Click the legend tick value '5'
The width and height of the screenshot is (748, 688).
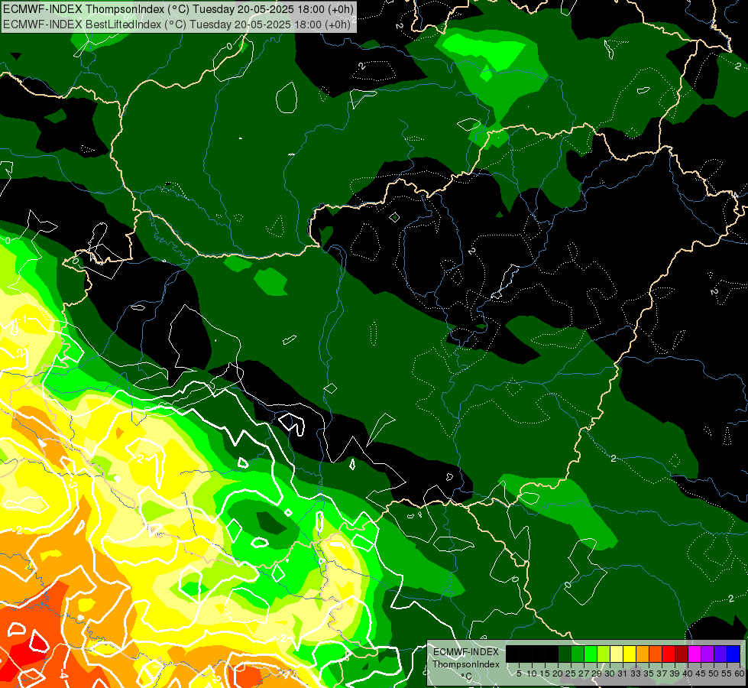pos(519,673)
